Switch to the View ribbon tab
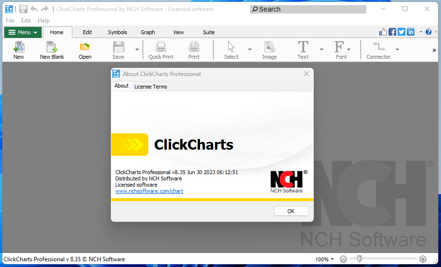441x267 pixels. pyautogui.click(x=178, y=32)
